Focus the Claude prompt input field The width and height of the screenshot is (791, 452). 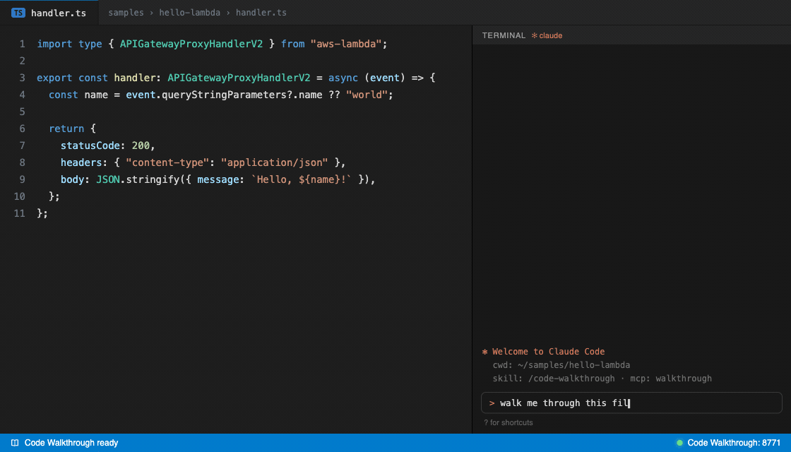[x=631, y=403]
